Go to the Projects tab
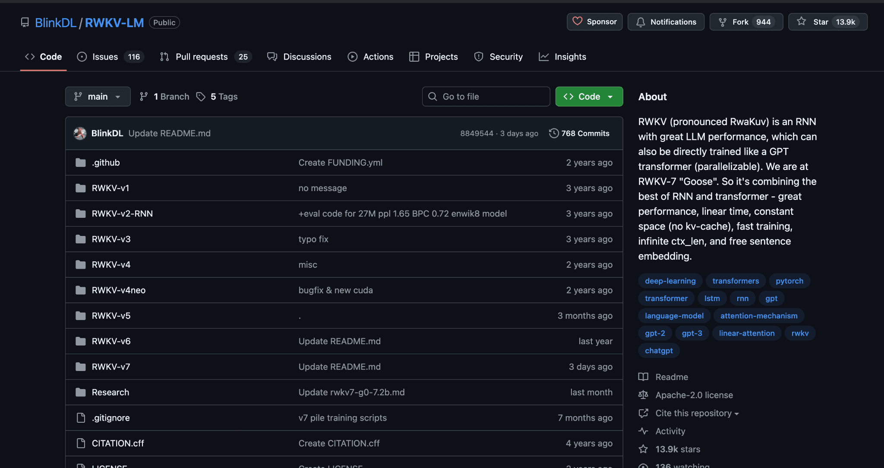Image resolution: width=884 pixels, height=468 pixels. (433, 57)
